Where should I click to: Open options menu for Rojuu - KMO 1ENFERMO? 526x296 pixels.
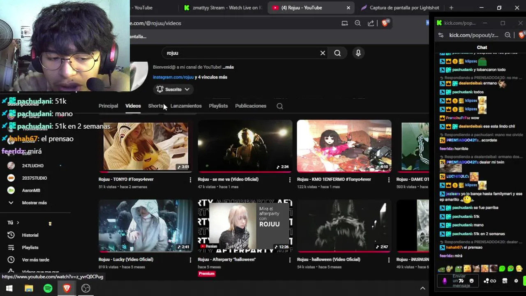[389, 180]
